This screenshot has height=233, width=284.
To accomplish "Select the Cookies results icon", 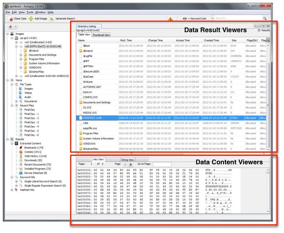I will [x=21, y=152].
